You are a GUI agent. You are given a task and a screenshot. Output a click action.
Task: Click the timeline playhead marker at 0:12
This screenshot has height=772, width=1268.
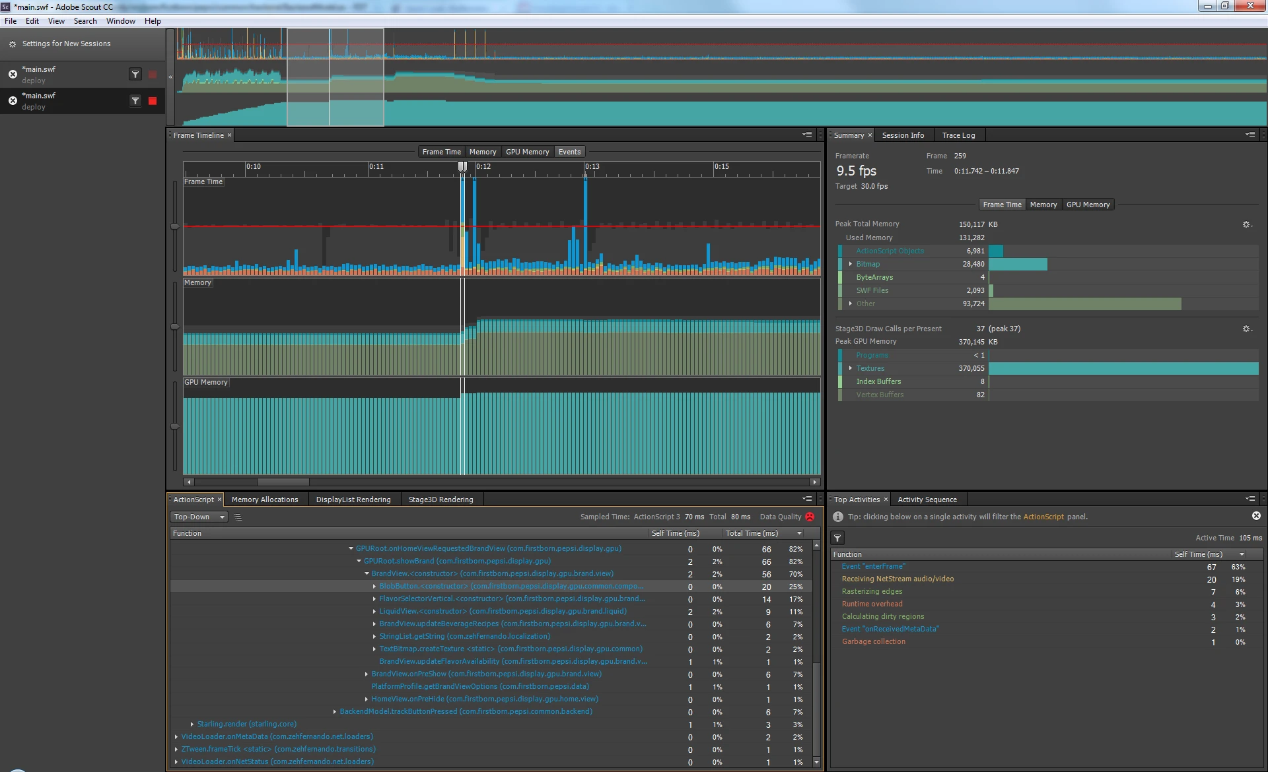tap(462, 167)
